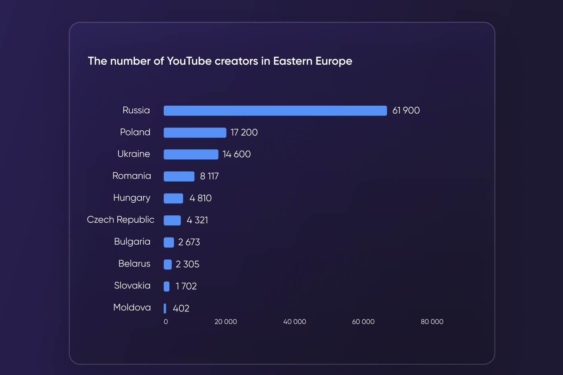Image resolution: width=563 pixels, height=375 pixels.
Task: Click the Russia bar in the chart
Action: coord(275,110)
